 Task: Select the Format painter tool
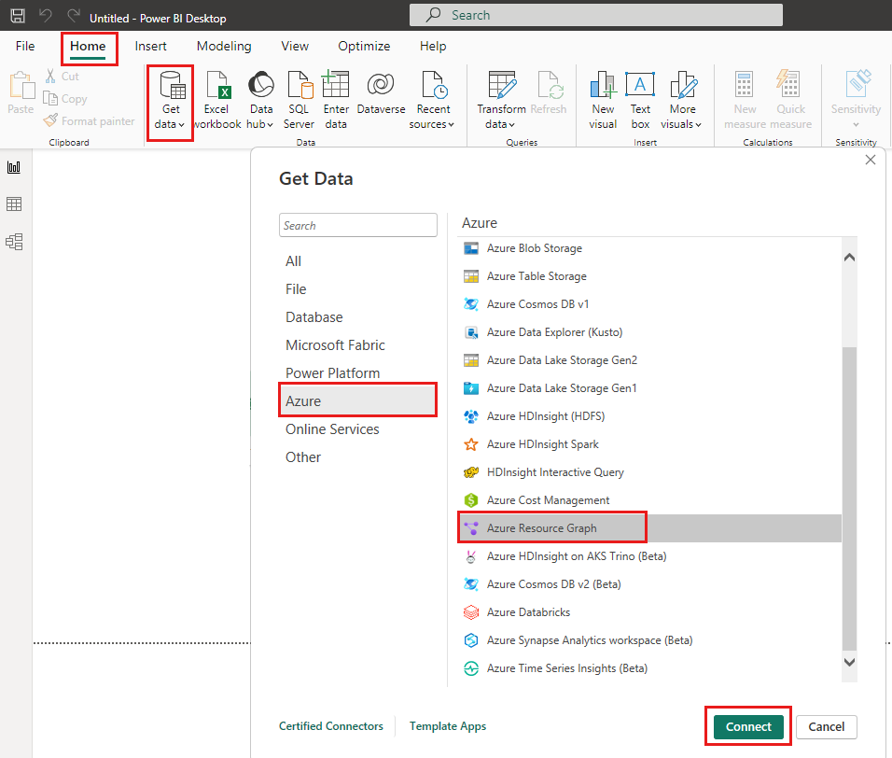click(x=89, y=120)
